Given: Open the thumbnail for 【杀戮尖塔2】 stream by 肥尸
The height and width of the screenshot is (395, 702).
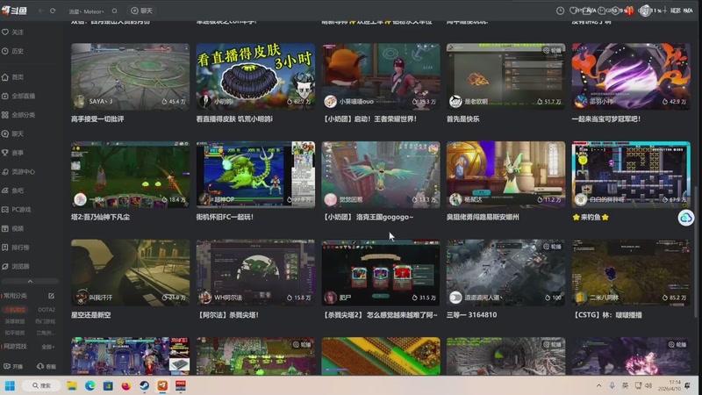Looking at the screenshot, I should coord(381,273).
